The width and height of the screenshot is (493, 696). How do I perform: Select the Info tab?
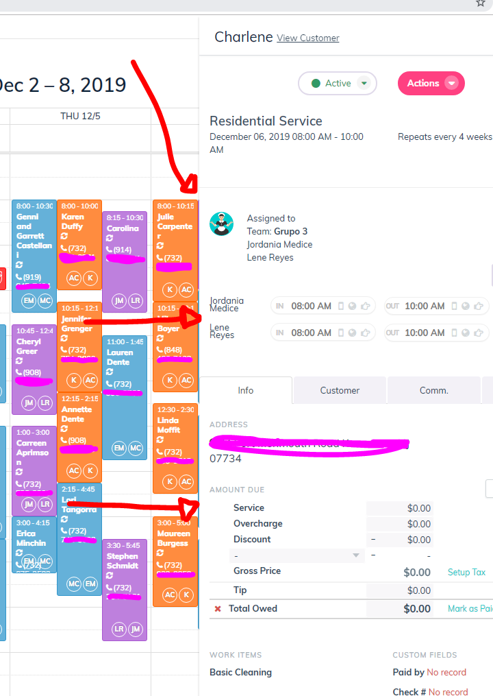(x=246, y=391)
